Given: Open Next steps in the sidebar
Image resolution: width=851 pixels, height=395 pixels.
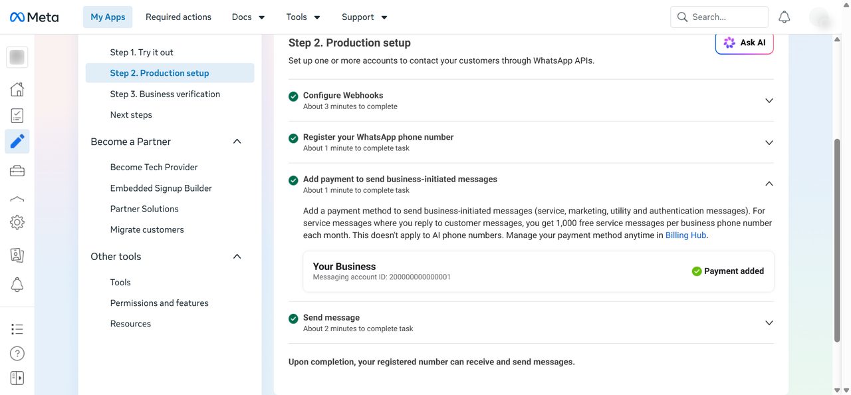Looking at the screenshot, I should point(131,115).
